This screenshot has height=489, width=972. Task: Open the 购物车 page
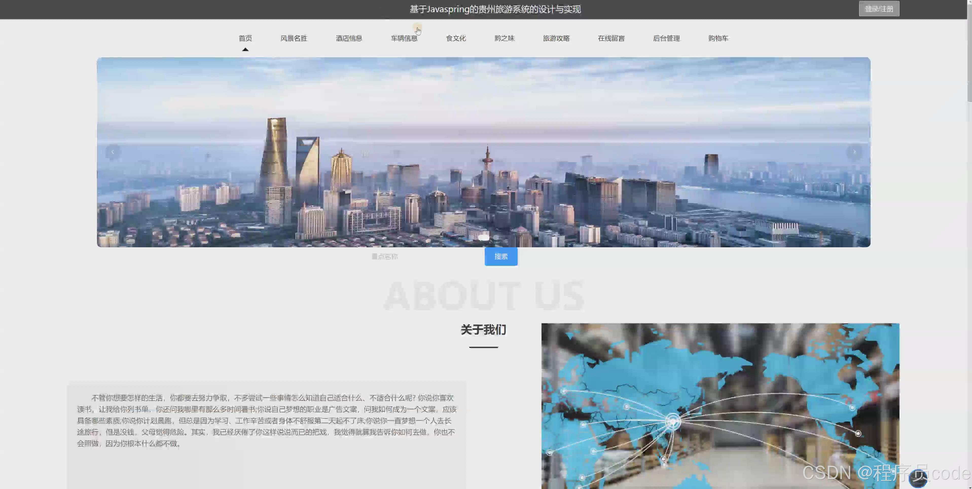[x=718, y=39]
